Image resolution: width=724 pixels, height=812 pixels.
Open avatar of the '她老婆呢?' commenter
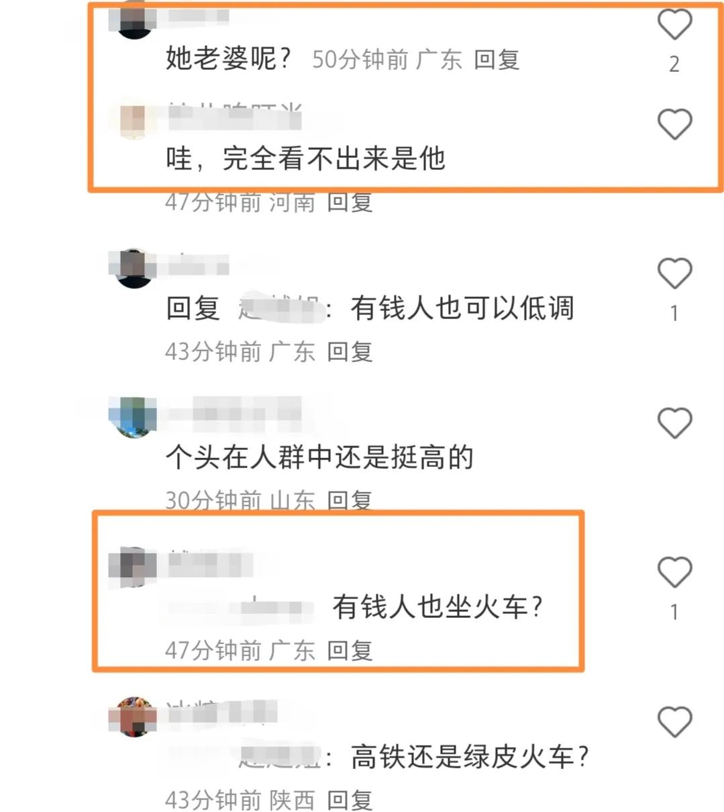click(134, 20)
